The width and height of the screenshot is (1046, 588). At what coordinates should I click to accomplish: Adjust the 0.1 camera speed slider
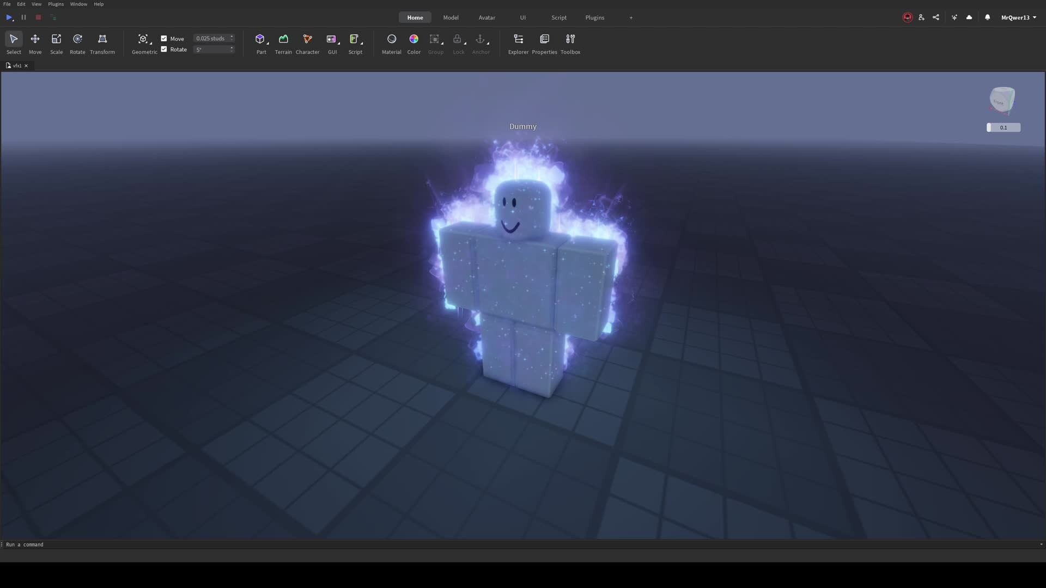point(1003,127)
